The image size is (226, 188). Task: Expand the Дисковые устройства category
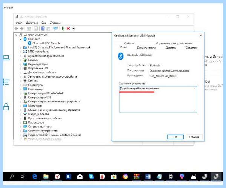pyautogui.click(x=21, y=72)
